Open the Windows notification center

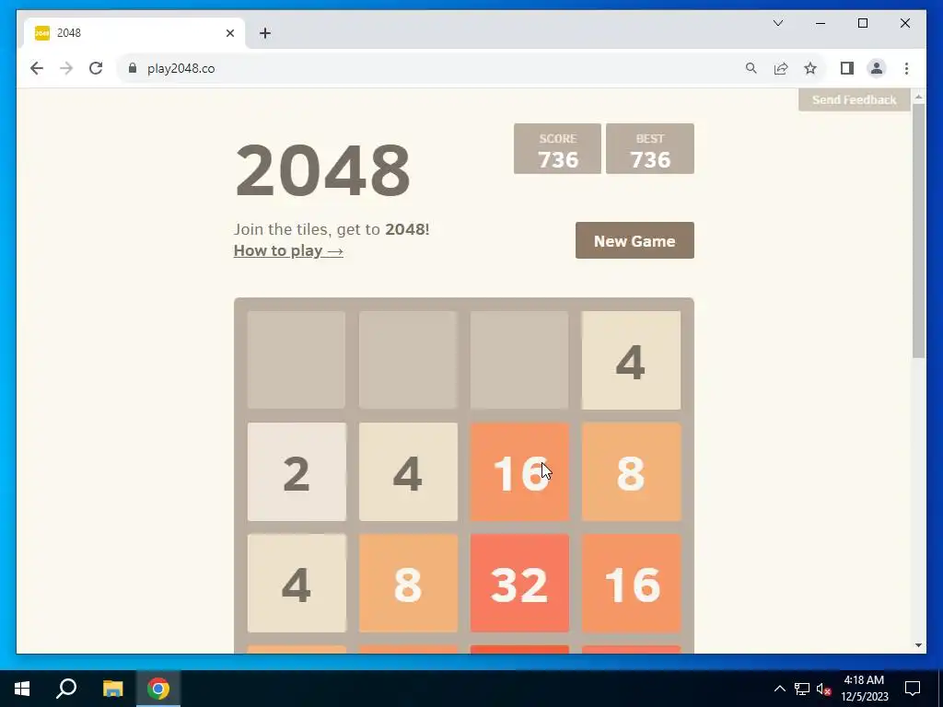913,689
